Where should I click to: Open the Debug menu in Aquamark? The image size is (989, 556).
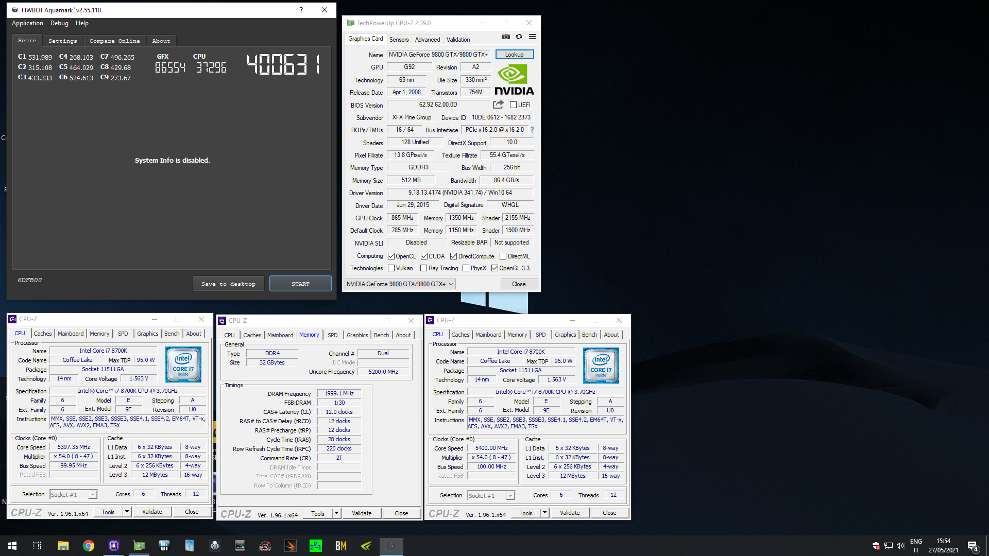pyautogui.click(x=59, y=23)
